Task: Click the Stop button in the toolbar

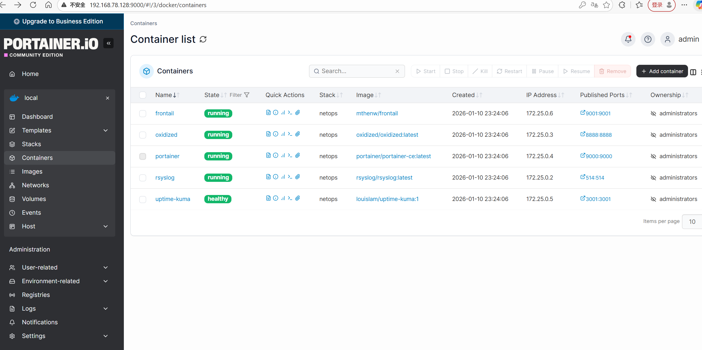Action: pyautogui.click(x=454, y=71)
